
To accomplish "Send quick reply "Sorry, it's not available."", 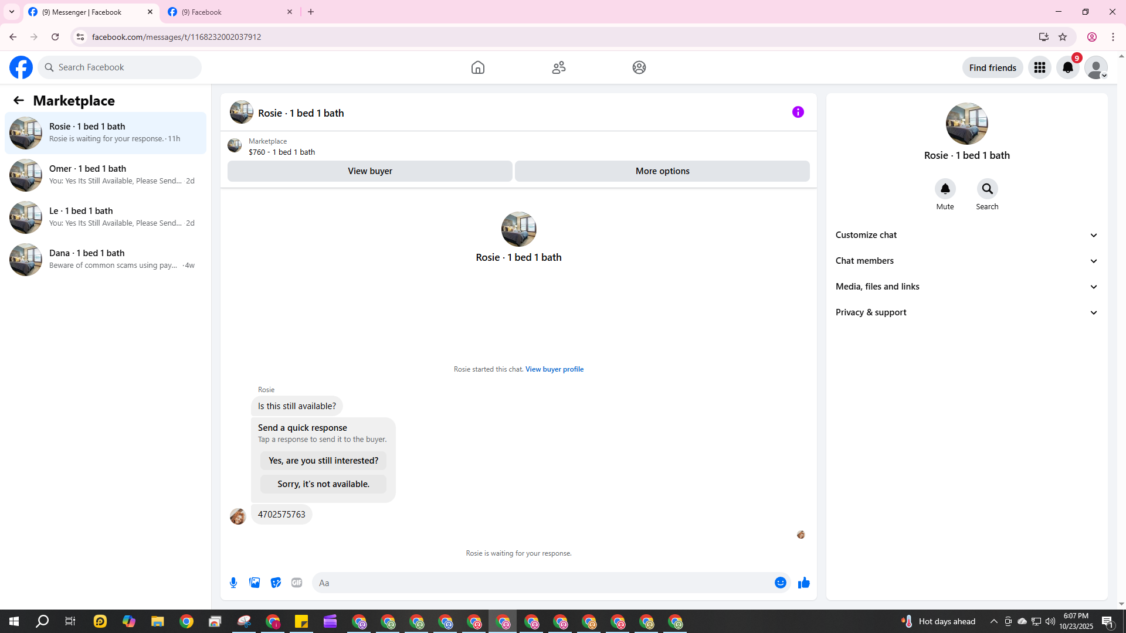I will (x=323, y=484).
